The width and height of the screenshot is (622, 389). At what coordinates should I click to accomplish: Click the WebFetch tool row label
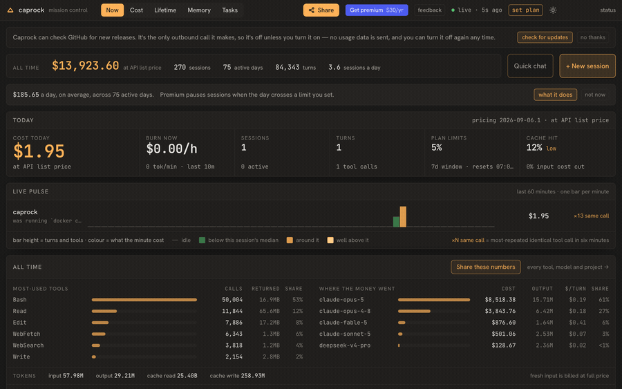point(26,334)
